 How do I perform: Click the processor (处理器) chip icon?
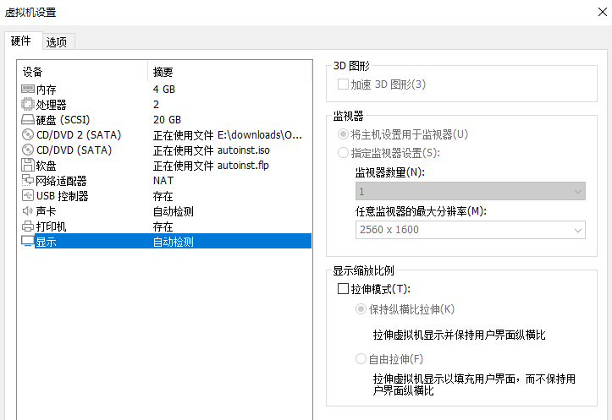(27, 105)
